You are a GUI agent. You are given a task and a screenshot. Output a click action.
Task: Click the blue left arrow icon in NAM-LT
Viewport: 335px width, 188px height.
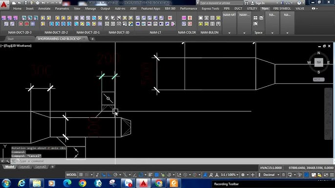point(138,24)
